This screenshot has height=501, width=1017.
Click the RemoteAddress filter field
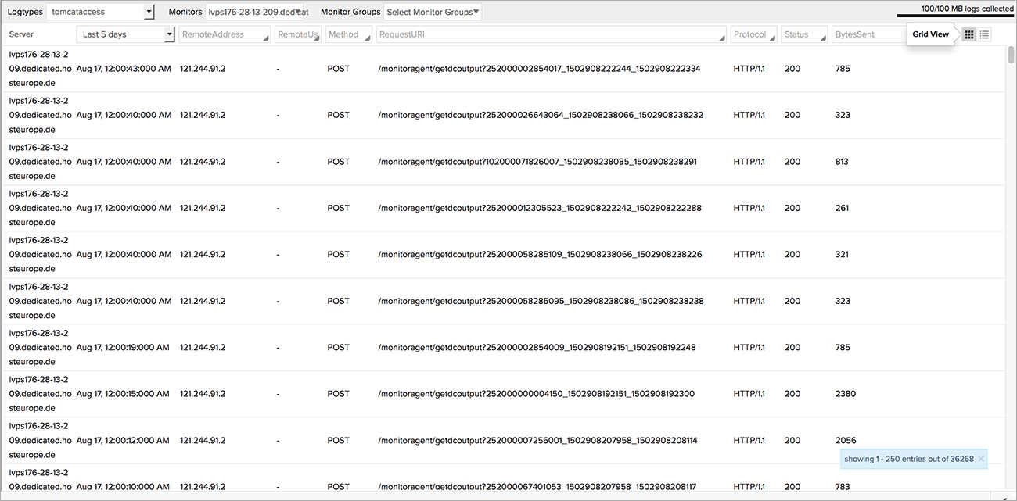(x=224, y=34)
